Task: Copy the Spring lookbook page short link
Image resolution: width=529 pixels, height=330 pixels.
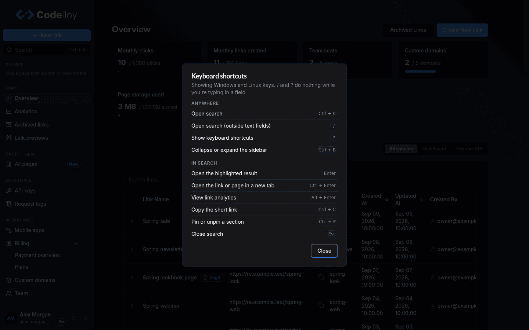Action: click(321, 277)
